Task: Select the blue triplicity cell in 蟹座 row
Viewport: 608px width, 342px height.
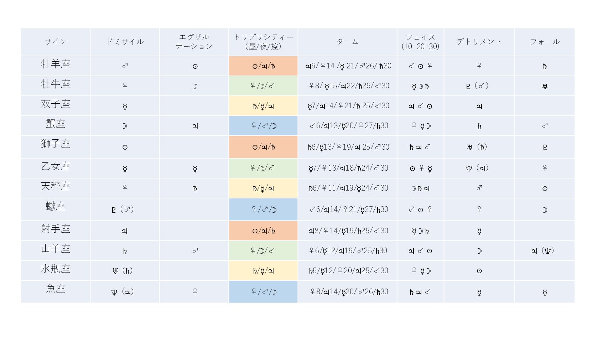Action: click(263, 126)
